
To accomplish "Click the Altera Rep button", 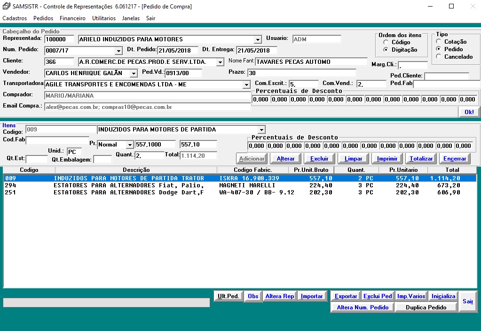I will point(280,296).
